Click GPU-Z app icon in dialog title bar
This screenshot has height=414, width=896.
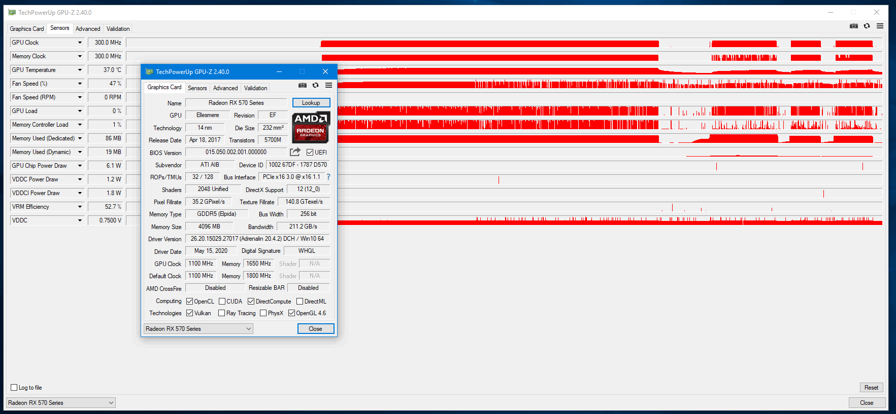pos(149,71)
